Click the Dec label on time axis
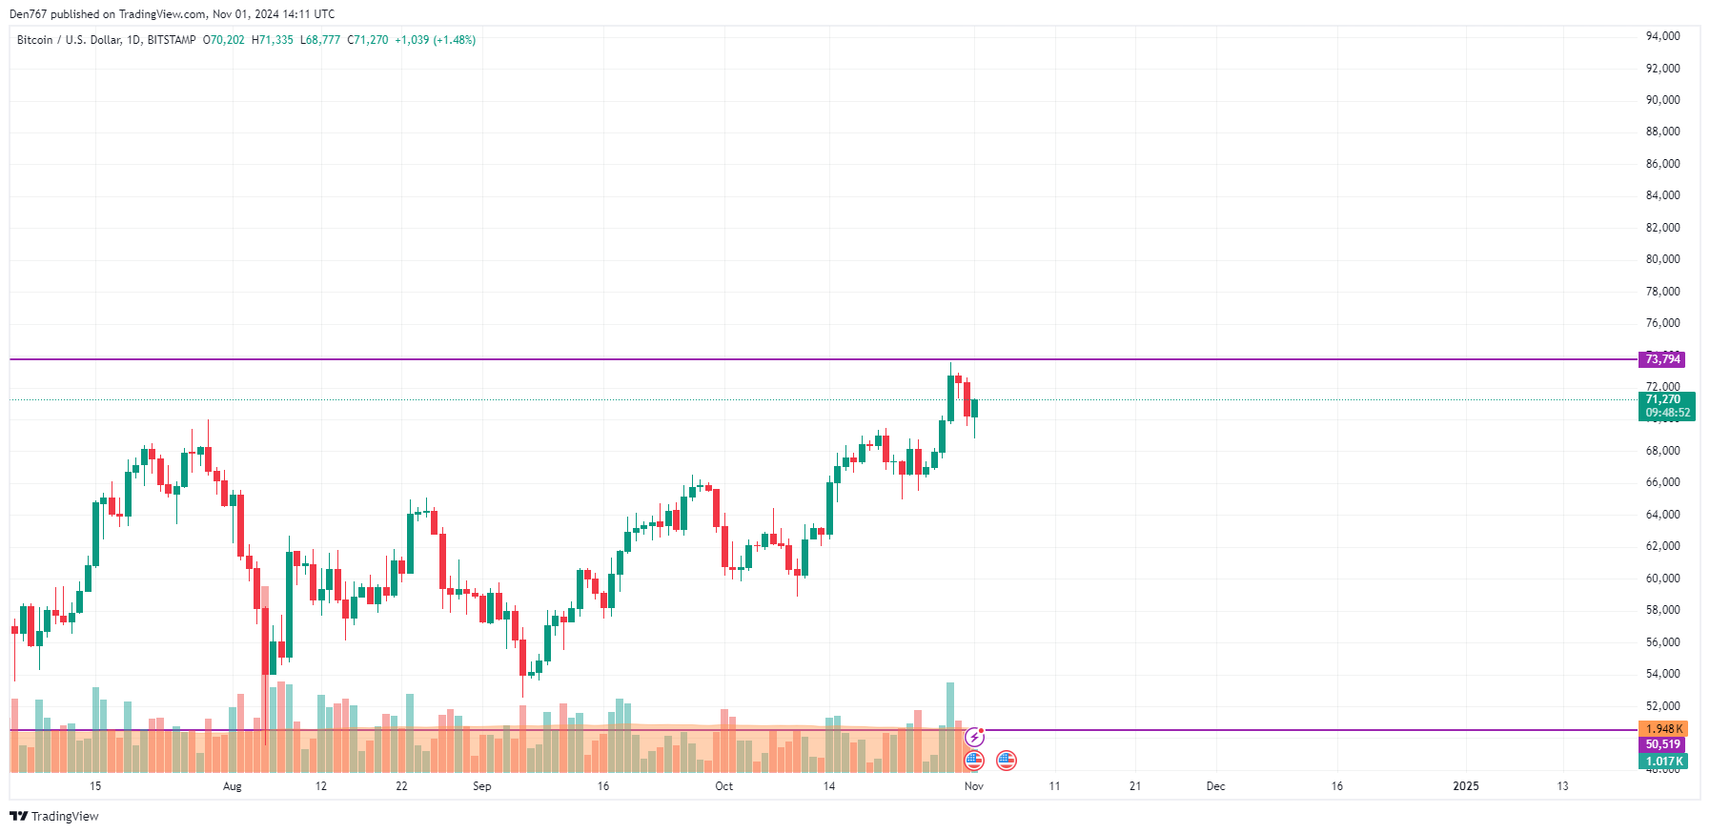Viewport: 1710px width, 833px height. click(x=1215, y=786)
